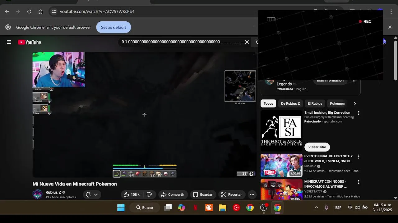Open the browser home page icon
398x223 pixels.
click(x=40, y=11)
